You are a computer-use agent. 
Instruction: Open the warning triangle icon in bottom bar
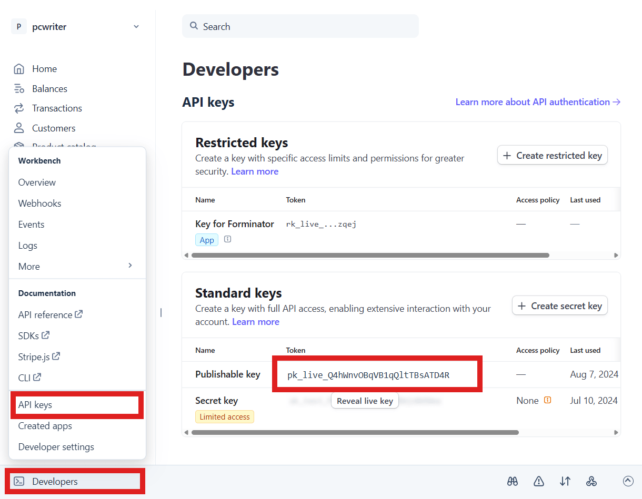[x=539, y=481]
